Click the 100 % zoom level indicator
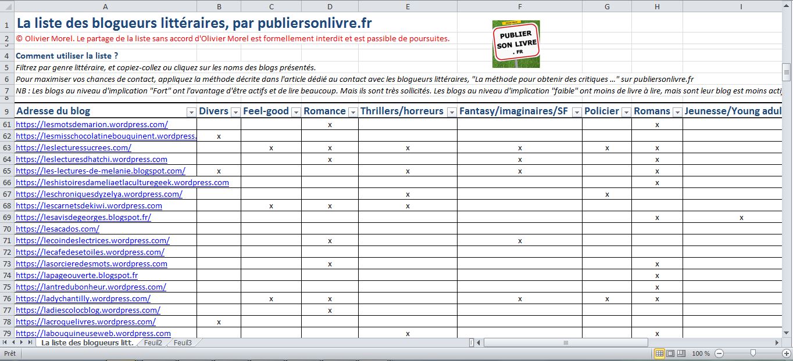Image resolution: width=793 pixels, height=361 pixels. [x=701, y=353]
